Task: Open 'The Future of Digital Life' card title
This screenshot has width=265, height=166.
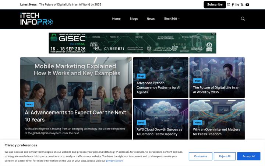Action: click(216, 90)
